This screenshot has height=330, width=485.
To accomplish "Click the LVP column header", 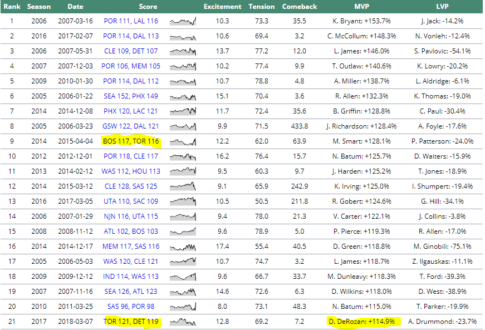I will (x=443, y=7).
